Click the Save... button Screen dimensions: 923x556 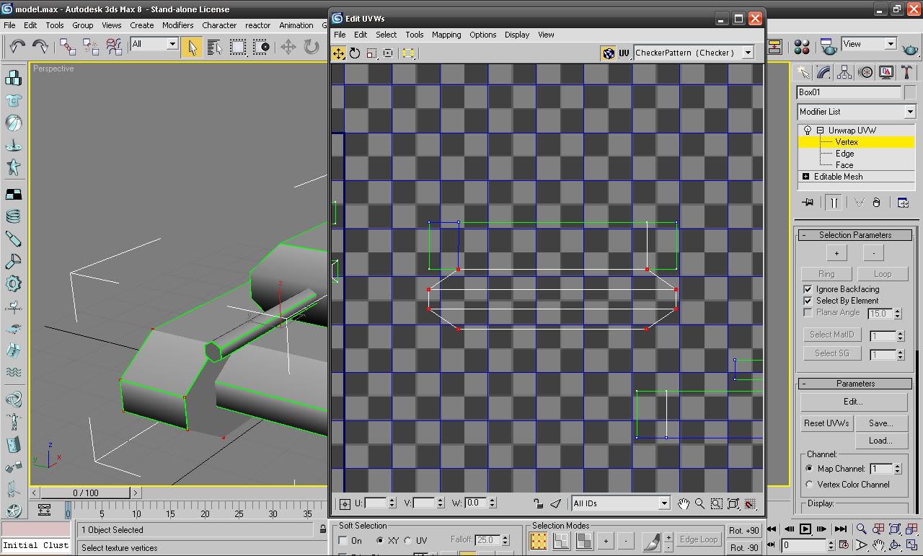881,423
